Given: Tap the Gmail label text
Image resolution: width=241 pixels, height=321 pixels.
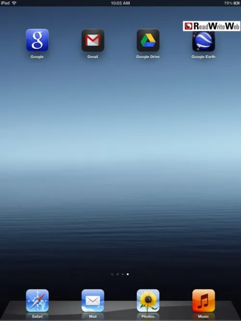Looking at the screenshot, I should [x=93, y=57].
